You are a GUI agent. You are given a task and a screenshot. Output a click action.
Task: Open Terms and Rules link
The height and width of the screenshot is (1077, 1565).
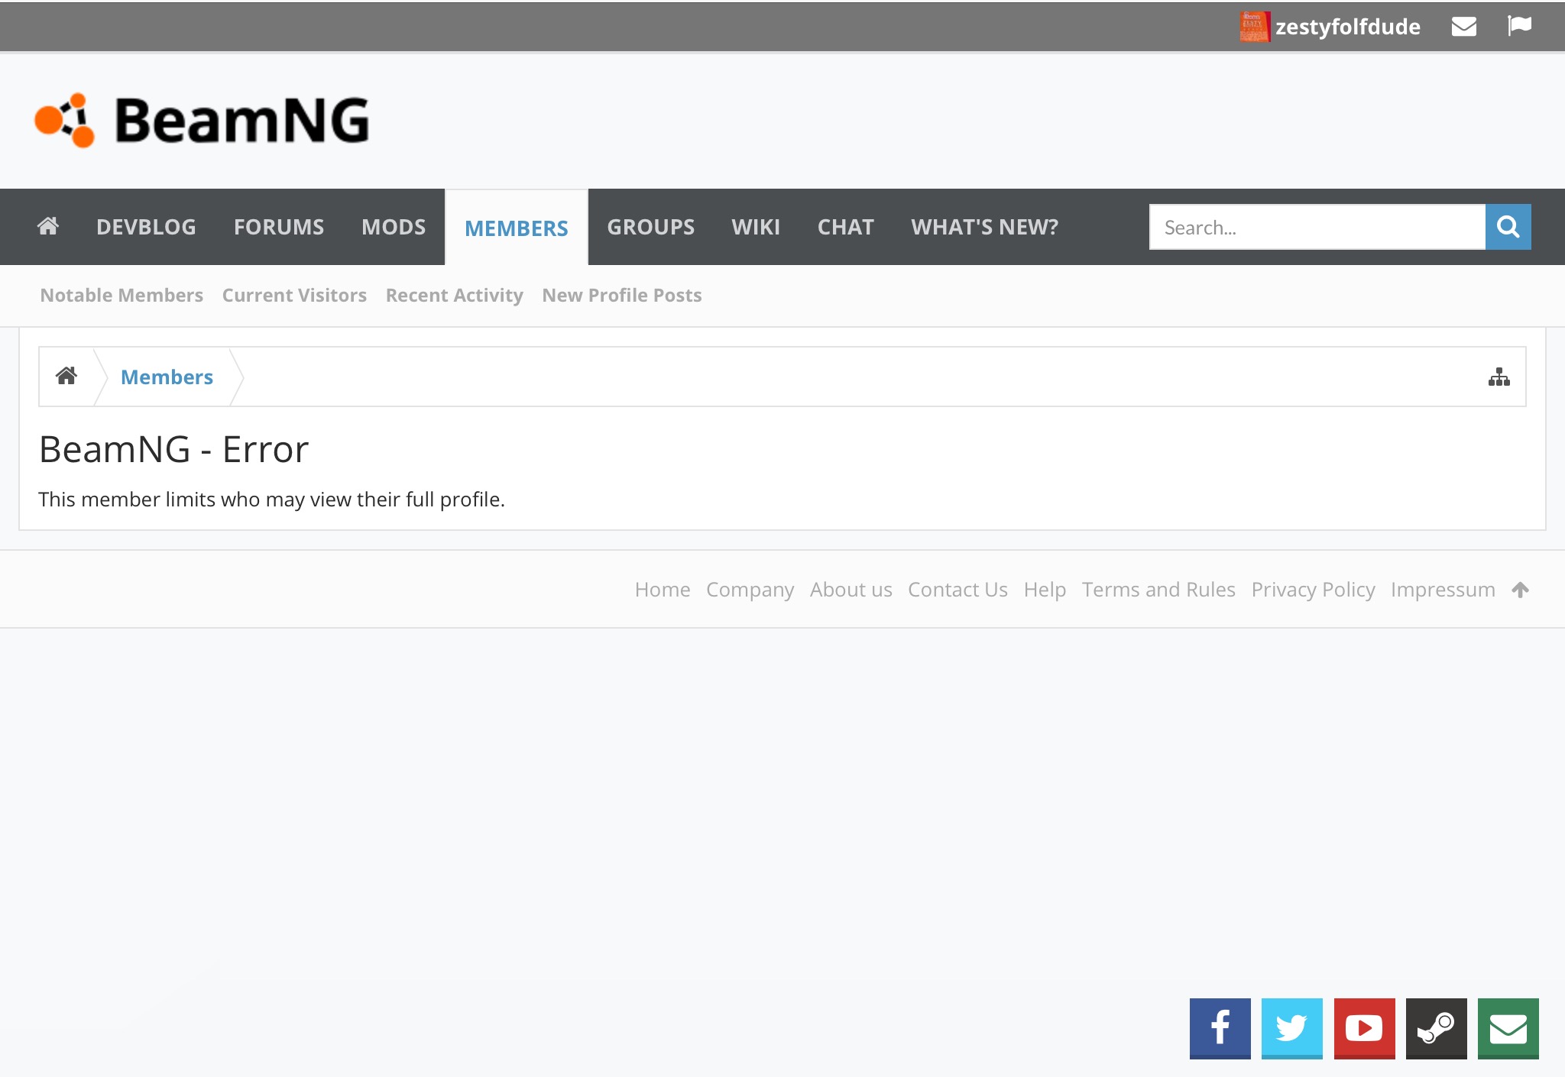pyautogui.click(x=1158, y=590)
